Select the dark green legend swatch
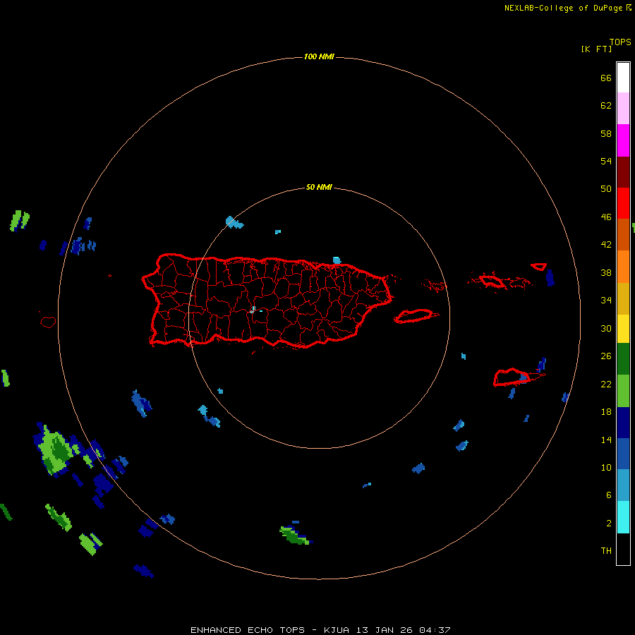 (623, 359)
